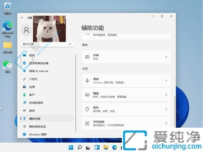
Task: Open 隐私和安全性 settings
Action: click(47, 126)
